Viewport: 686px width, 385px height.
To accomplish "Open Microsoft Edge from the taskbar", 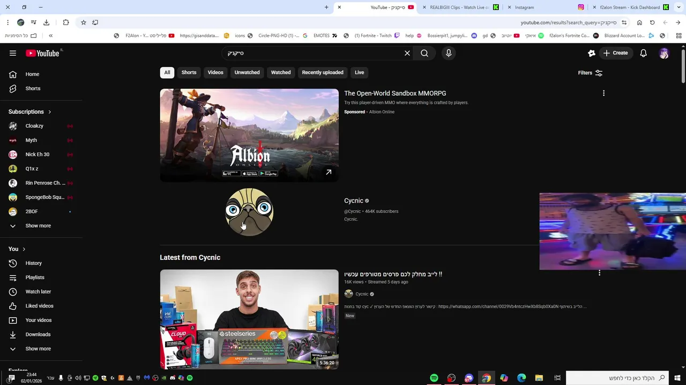I will tap(521, 378).
